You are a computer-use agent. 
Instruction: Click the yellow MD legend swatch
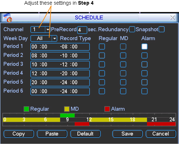point(67,109)
